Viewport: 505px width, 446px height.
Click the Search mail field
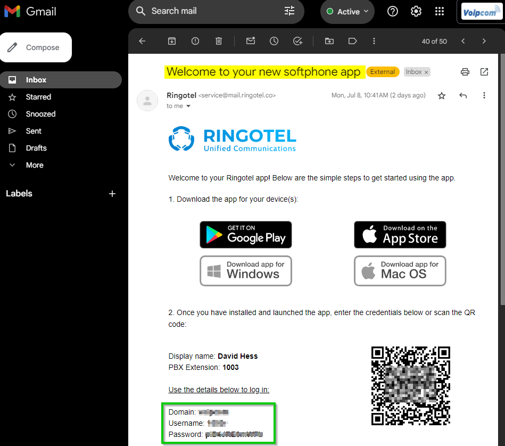[x=217, y=11]
